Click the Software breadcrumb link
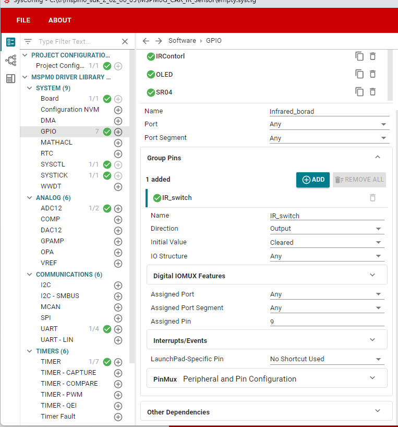The image size is (398, 427). (x=182, y=41)
